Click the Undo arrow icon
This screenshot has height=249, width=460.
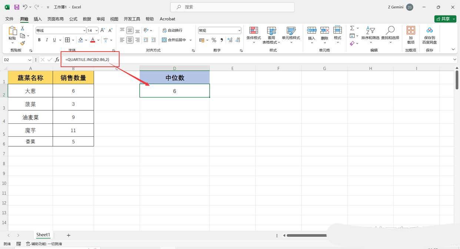click(x=25, y=7)
